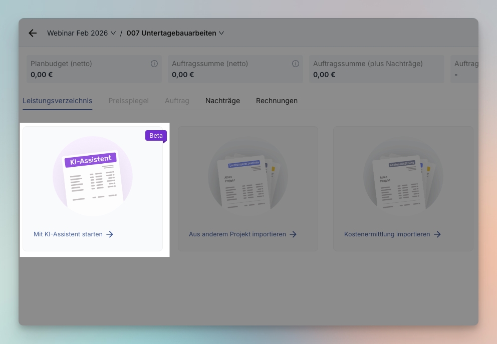
Task: Click the Planbudget (netto) 0,00 € value
Action: coord(42,75)
